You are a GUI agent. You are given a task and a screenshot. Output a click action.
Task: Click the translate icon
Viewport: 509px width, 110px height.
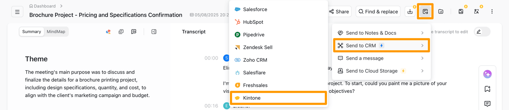tap(476, 12)
